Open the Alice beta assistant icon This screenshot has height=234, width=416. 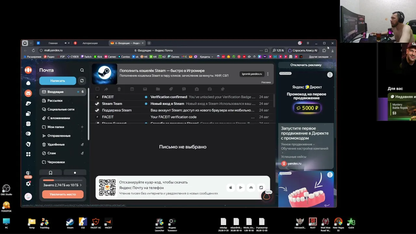point(266,196)
